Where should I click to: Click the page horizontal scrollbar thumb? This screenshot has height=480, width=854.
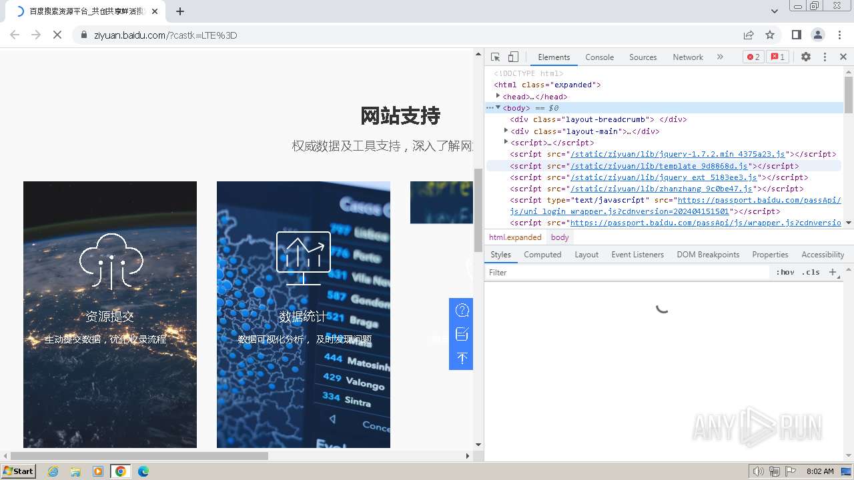[x=139, y=456]
